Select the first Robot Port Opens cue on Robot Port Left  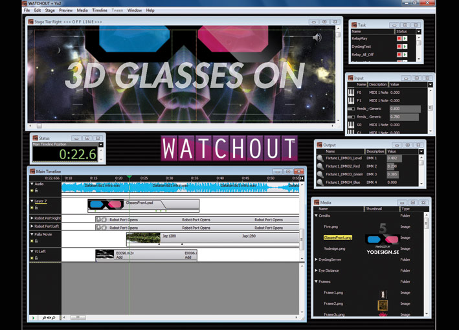click(x=124, y=228)
